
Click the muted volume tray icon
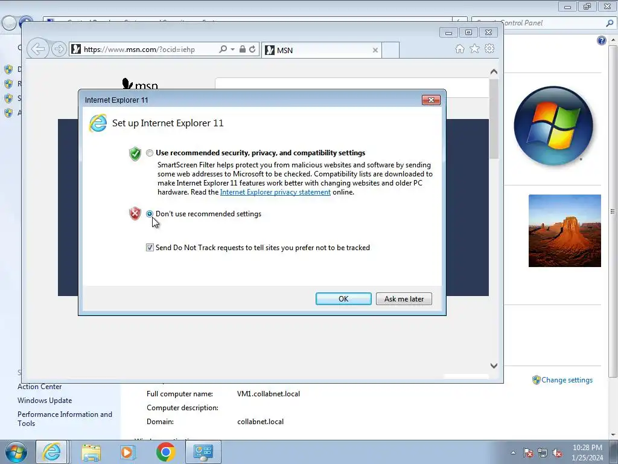(x=557, y=453)
